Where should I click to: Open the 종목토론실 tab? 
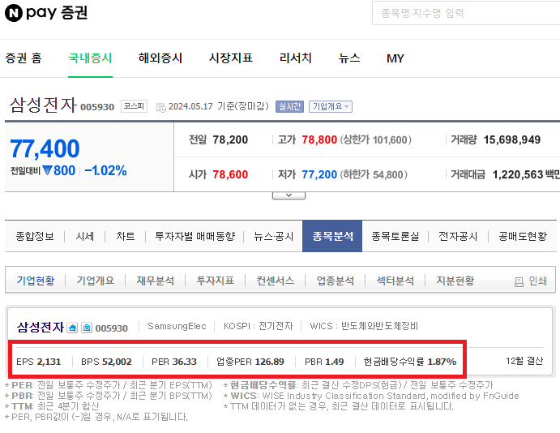(395, 236)
